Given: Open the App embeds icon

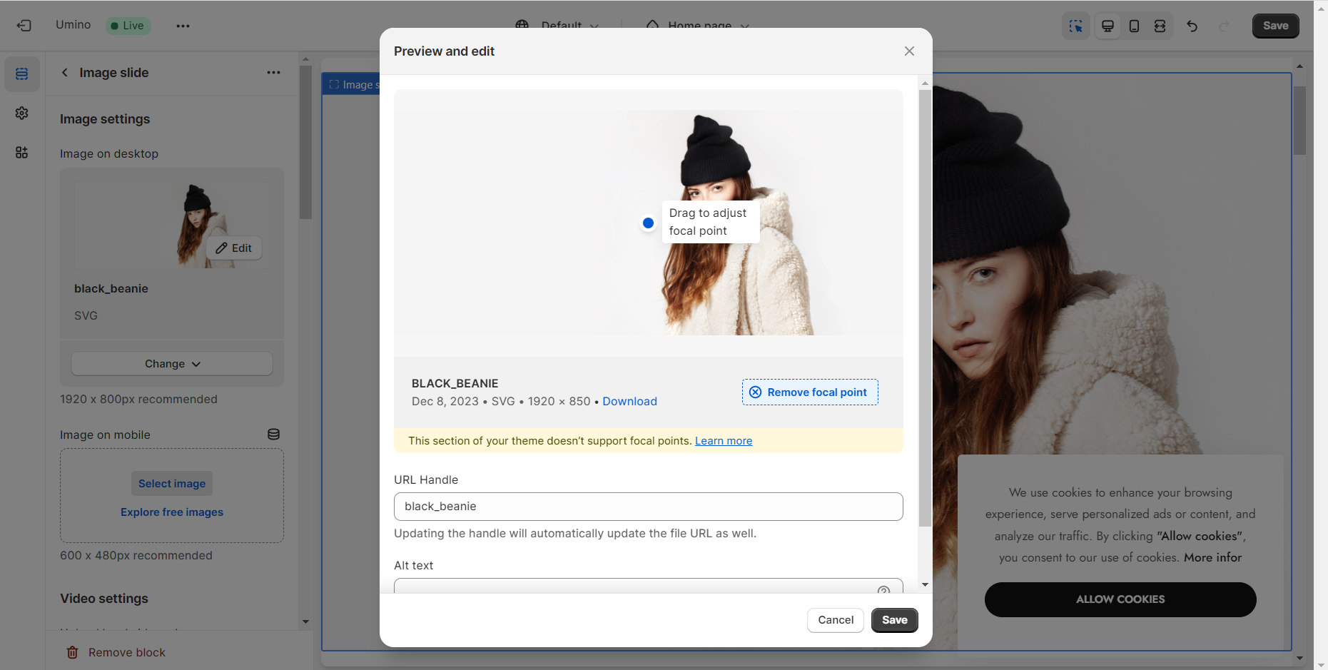Looking at the screenshot, I should point(22,153).
